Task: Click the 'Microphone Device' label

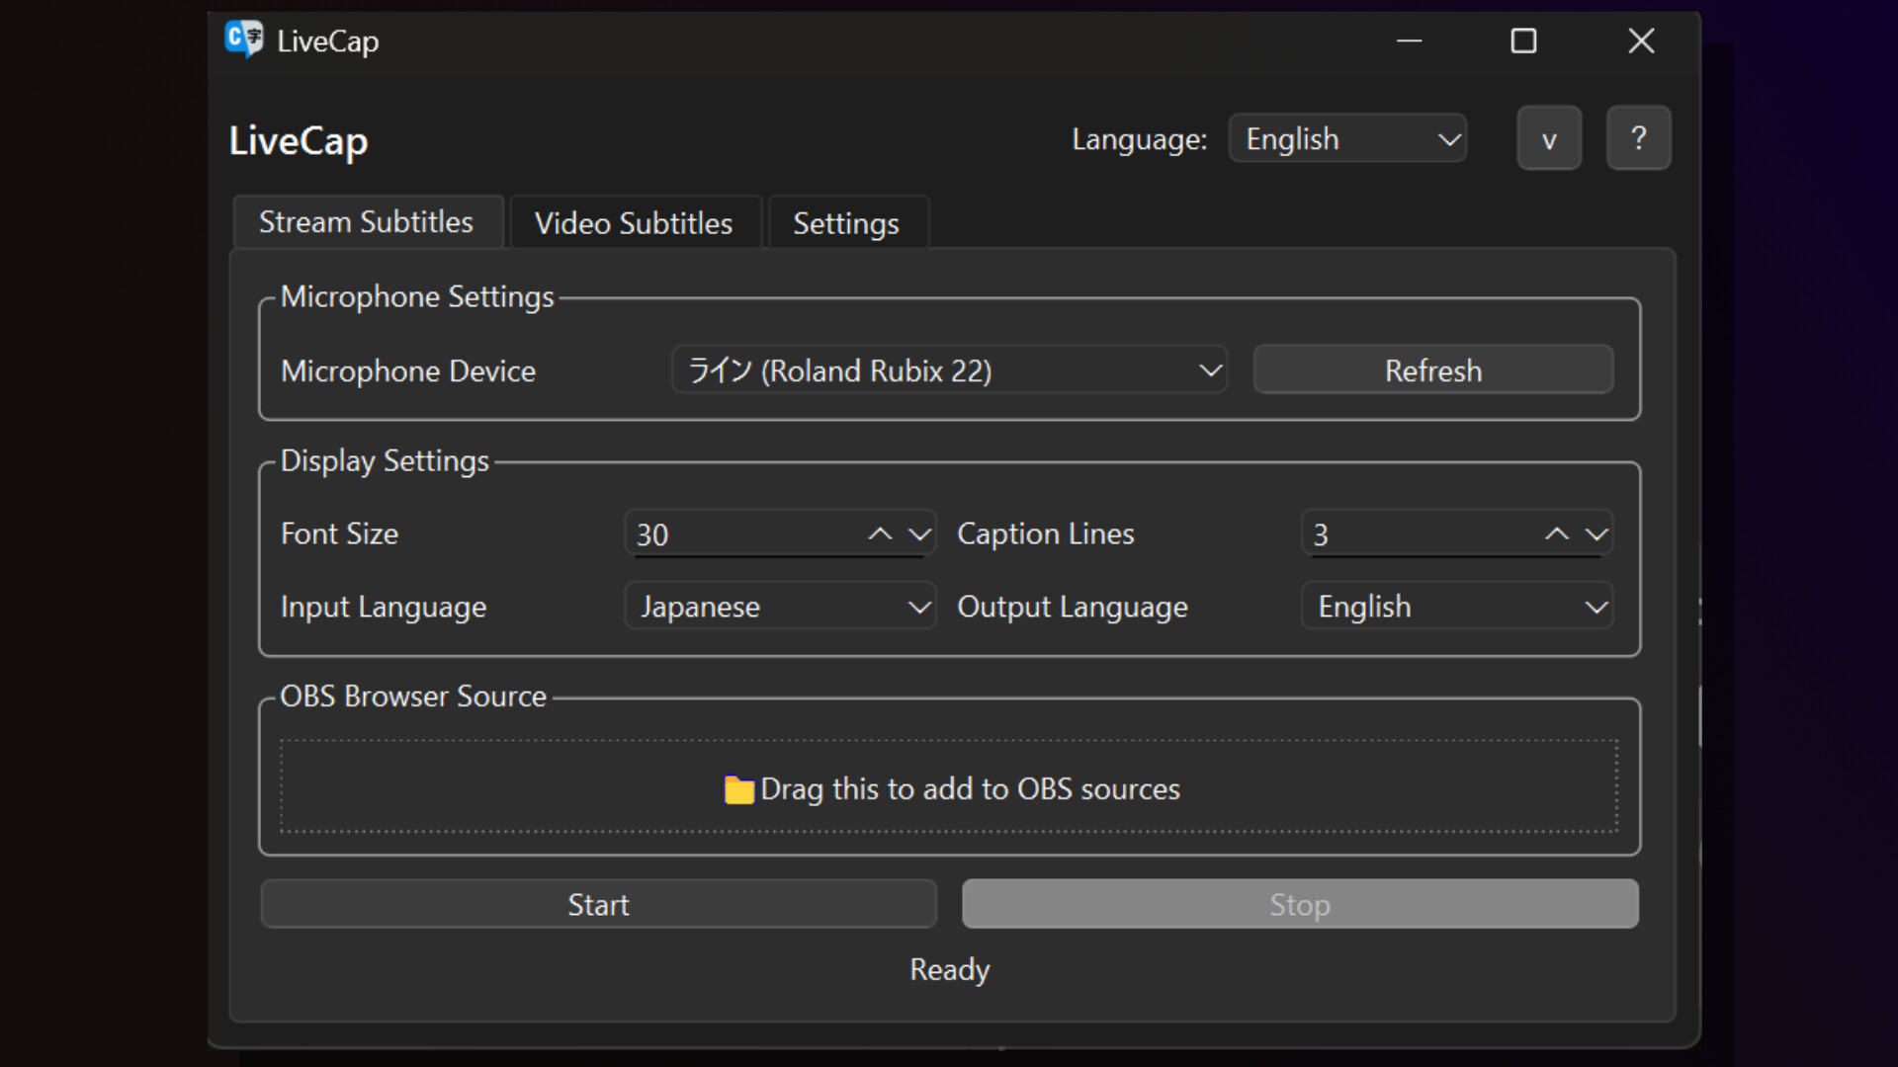Action: pyautogui.click(x=408, y=370)
